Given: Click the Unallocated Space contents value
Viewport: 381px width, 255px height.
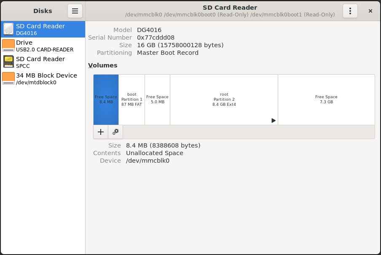Looking at the screenshot, I should (155, 153).
